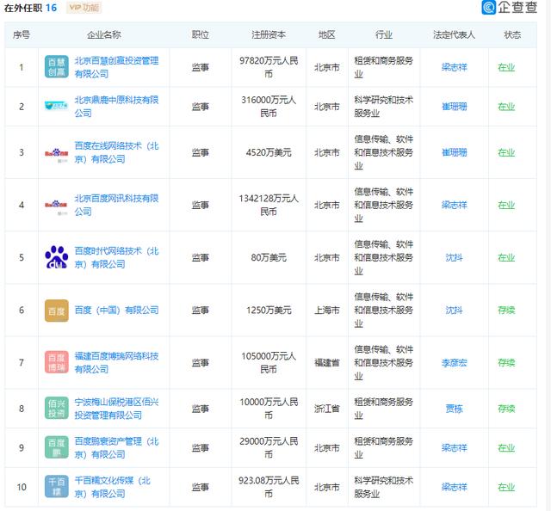Click legal representative 梁志祥 in row 10
This screenshot has height=511, width=551.
(454, 487)
